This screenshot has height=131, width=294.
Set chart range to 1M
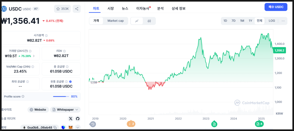[242, 21]
